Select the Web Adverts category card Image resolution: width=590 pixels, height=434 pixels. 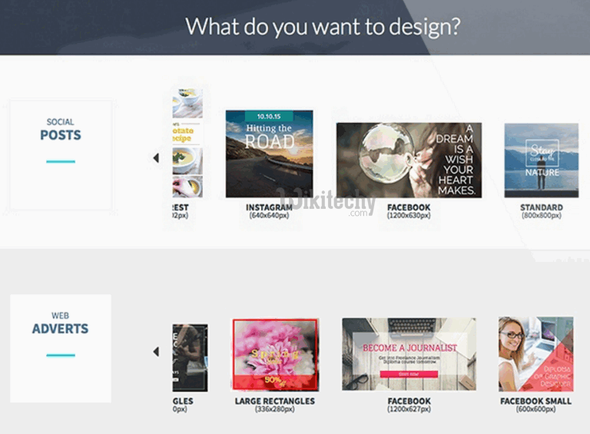[61, 348]
